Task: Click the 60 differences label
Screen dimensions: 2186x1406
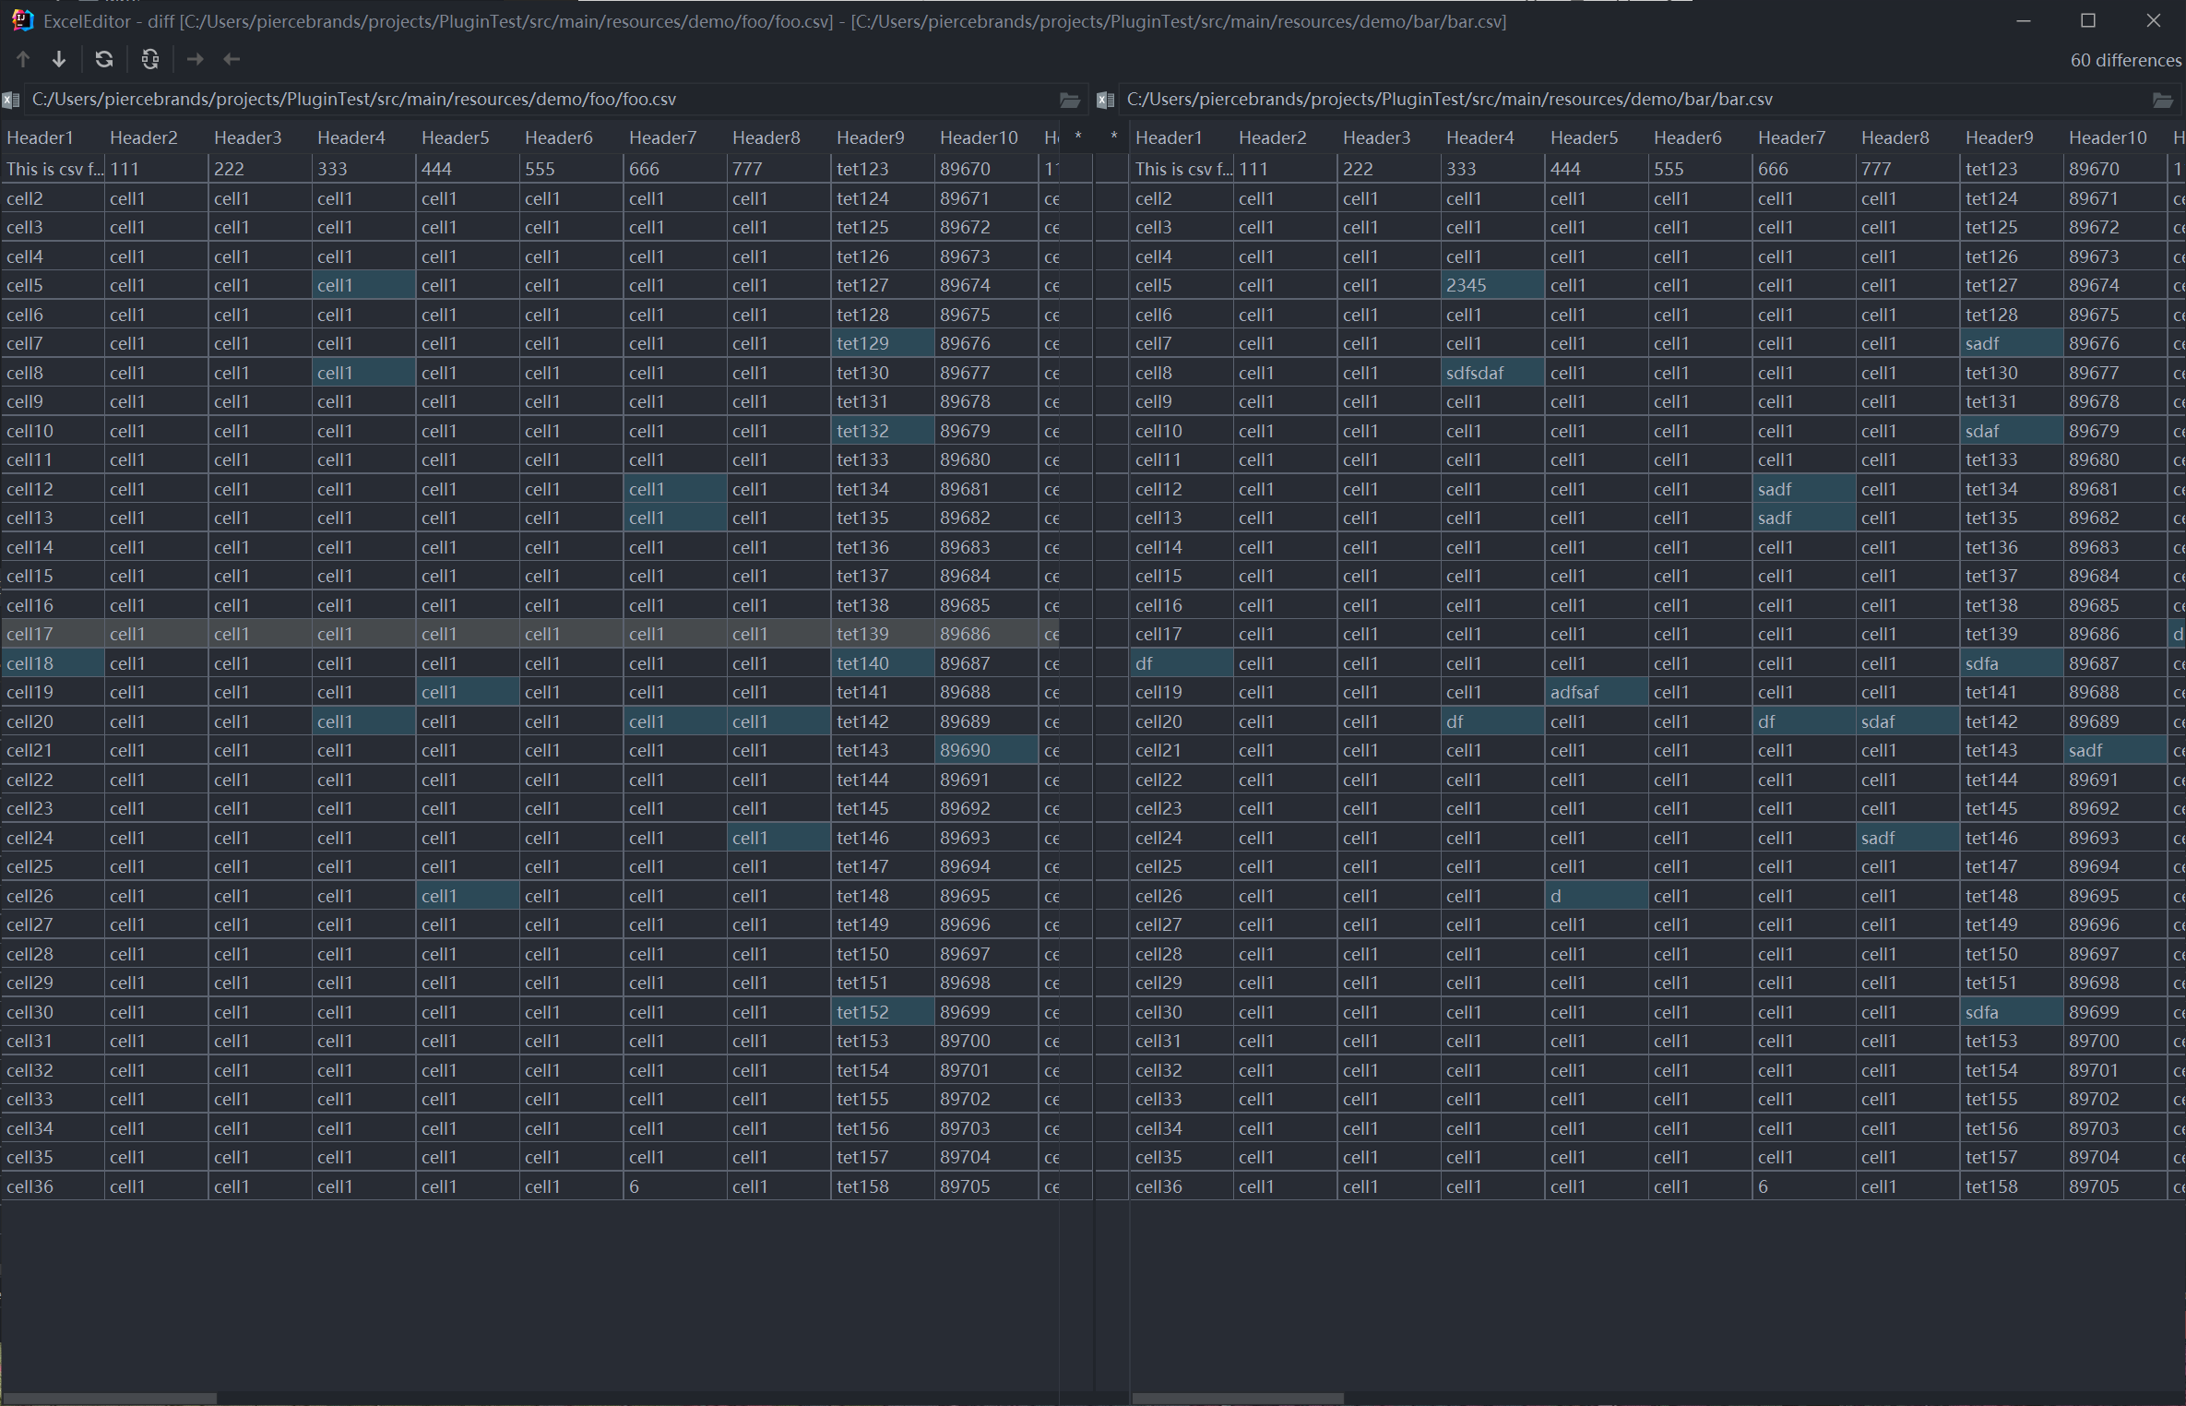Action: 2125,61
